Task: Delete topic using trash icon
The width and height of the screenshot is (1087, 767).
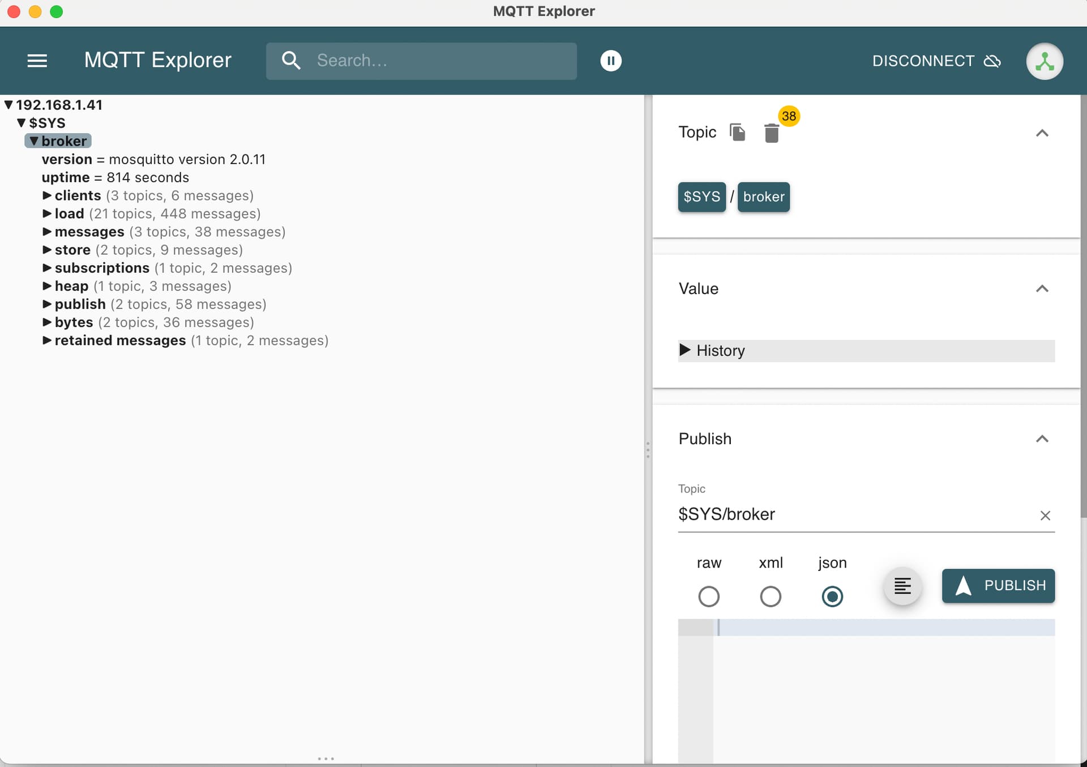Action: [771, 134]
